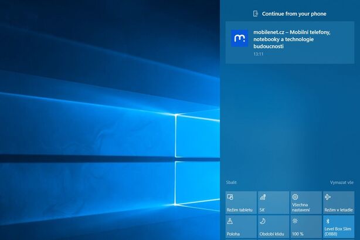Image resolution: width=360 pixels, height=240 pixels.
Task: Toggle Období klidu quiet hours
Action: click(273, 227)
